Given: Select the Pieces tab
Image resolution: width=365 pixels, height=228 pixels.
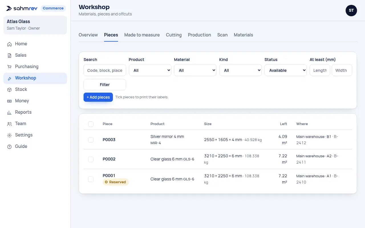Looking at the screenshot, I should (x=111, y=35).
